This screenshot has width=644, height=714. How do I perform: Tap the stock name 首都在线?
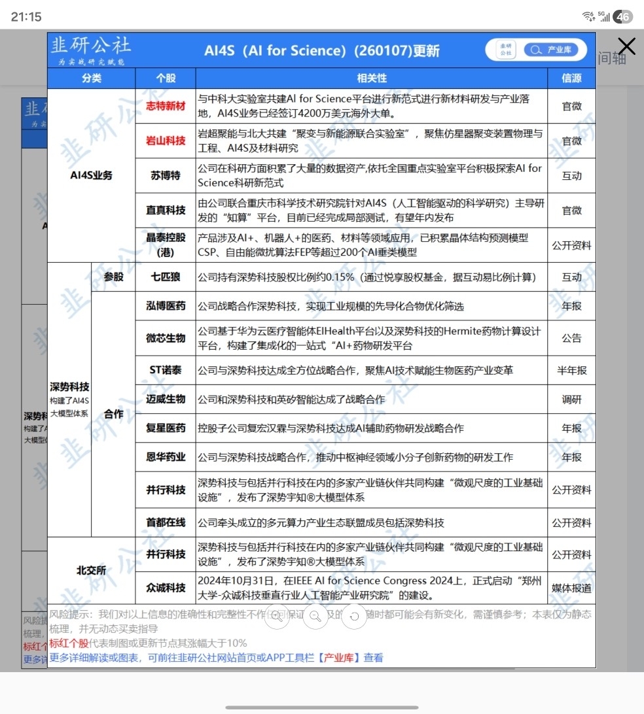click(166, 523)
